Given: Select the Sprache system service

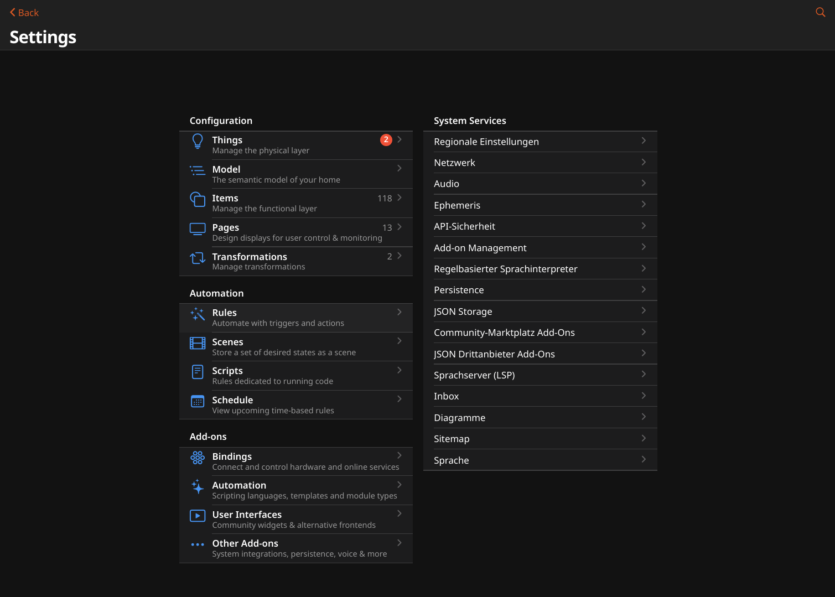Looking at the screenshot, I should (452, 460).
